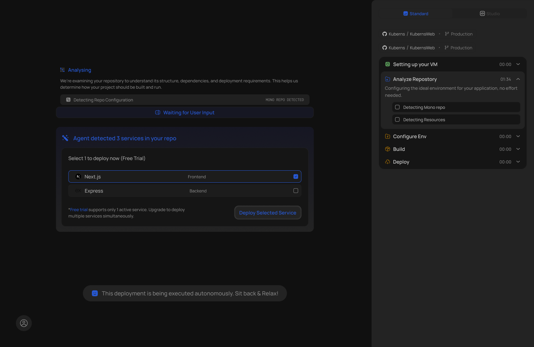This screenshot has width=534, height=347.
Task: Click the 01:34 timer value
Action: (x=506, y=79)
